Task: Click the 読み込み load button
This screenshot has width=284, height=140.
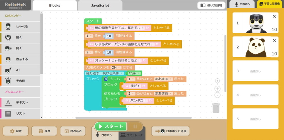Action: 73,131
